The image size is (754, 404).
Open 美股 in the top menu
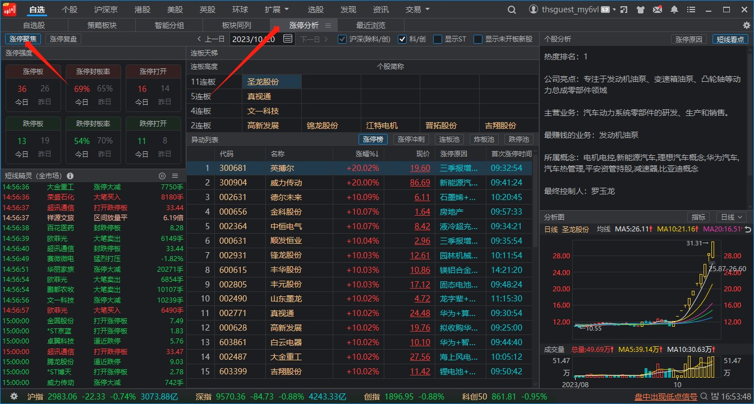click(x=175, y=10)
